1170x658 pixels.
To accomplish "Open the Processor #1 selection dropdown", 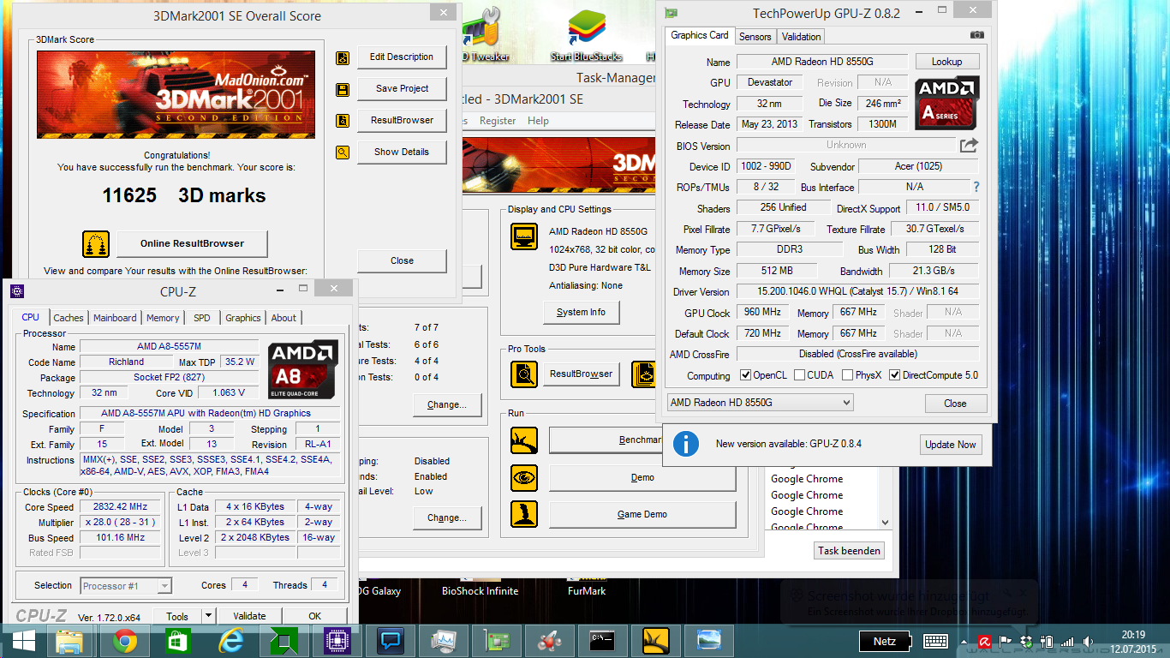I will pos(127,586).
